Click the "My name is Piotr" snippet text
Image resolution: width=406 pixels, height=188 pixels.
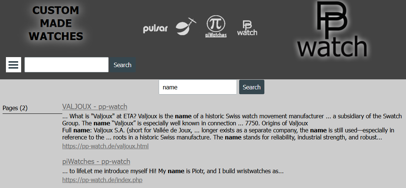(x=173, y=171)
